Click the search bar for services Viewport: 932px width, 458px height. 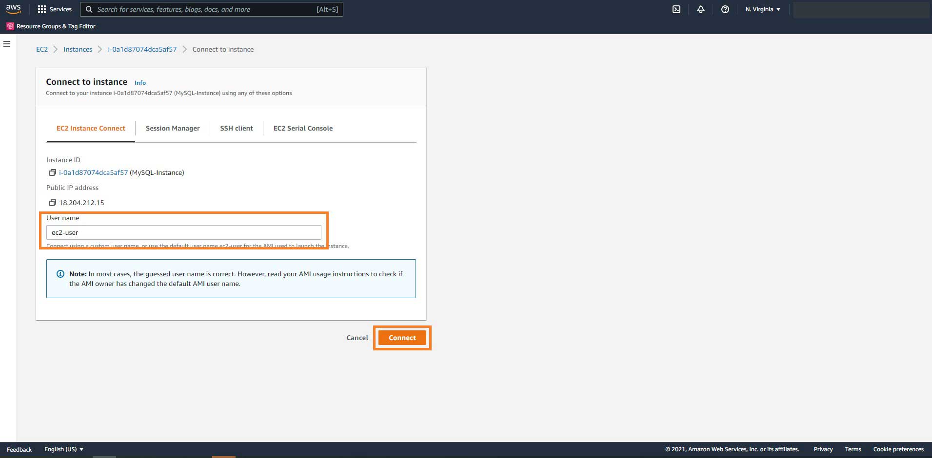tap(212, 9)
